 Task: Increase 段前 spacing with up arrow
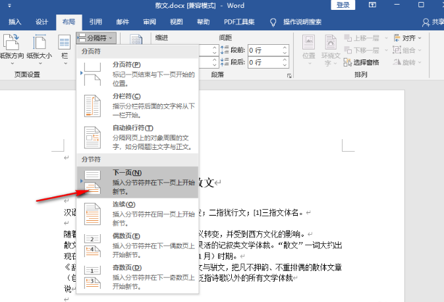coord(285,47)
